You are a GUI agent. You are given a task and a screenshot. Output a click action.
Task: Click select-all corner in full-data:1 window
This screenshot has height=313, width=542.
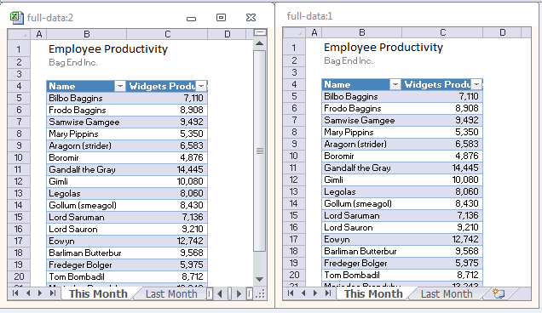click(294, 32)
